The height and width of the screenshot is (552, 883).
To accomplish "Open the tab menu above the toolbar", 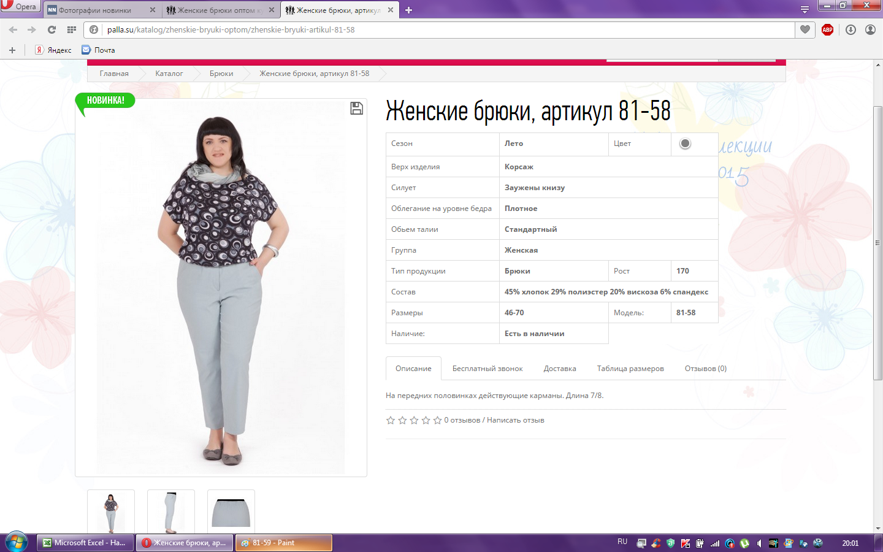I will point(805,10).
